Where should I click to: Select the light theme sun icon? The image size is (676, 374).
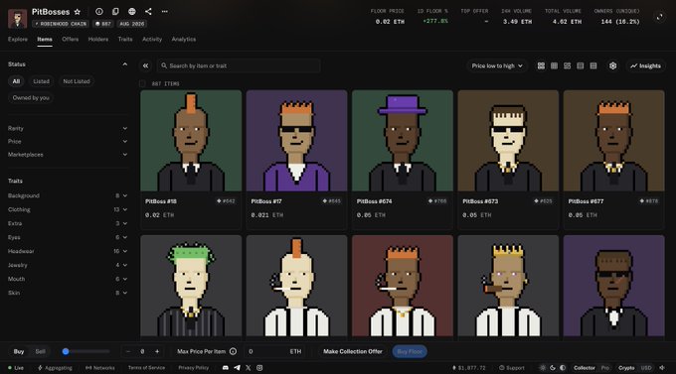point(543,368)
